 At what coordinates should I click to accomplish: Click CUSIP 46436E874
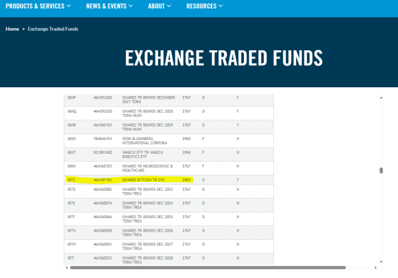click(x=103, y=203)
